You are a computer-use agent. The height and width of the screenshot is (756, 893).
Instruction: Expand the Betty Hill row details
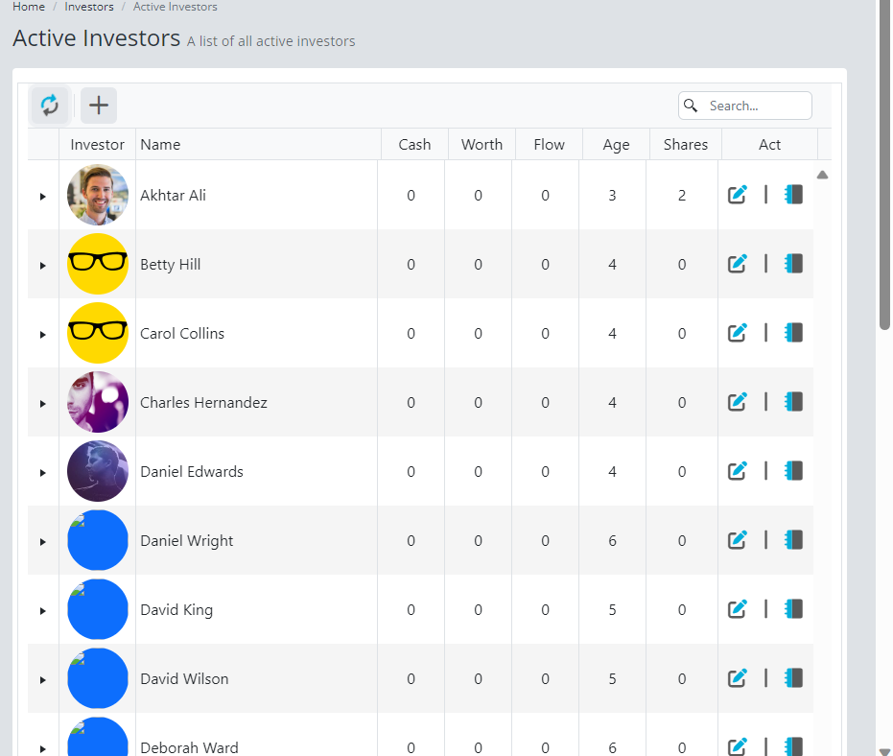[42, 265]
